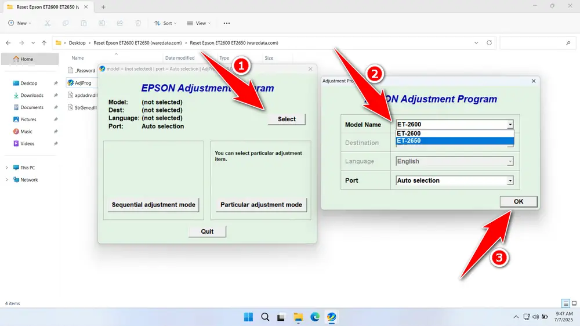Open volume control in system tray
This screenshot has width=580, height=326.
tap(535, 317)
